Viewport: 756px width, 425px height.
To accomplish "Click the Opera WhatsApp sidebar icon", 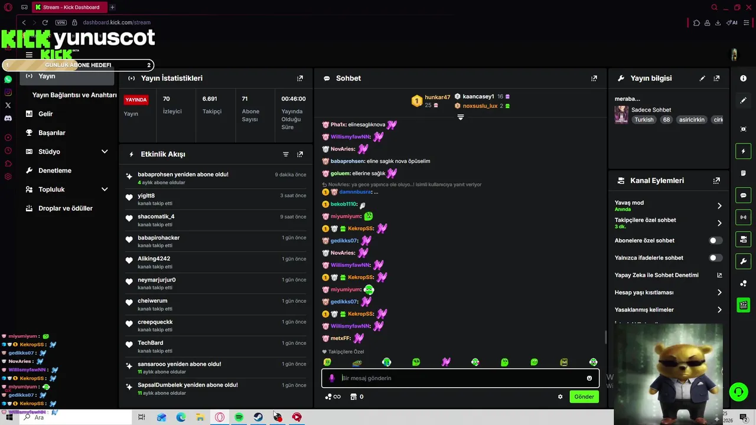I will 8,79.
